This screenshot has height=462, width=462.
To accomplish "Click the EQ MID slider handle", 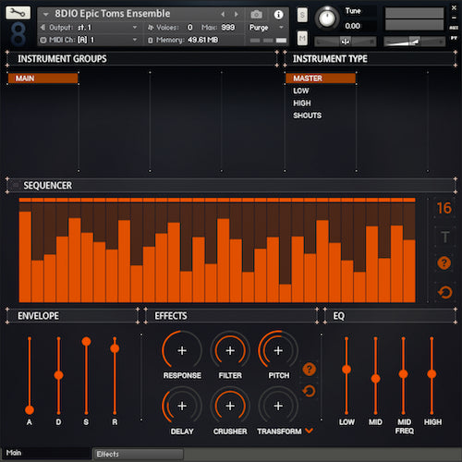I will [375, 379].
